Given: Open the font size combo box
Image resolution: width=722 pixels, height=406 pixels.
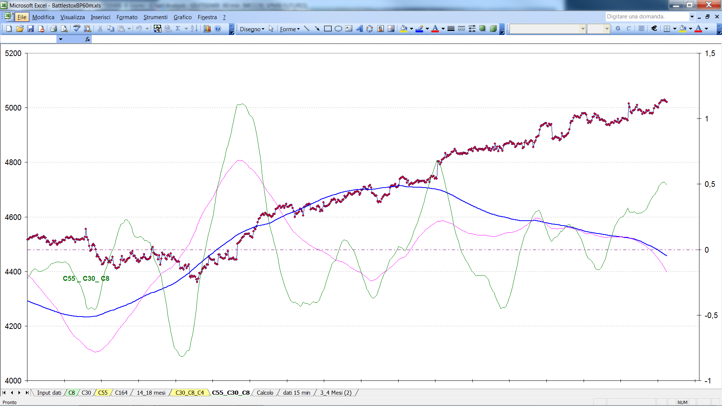Looking at the screenshot, I should 599,29.
